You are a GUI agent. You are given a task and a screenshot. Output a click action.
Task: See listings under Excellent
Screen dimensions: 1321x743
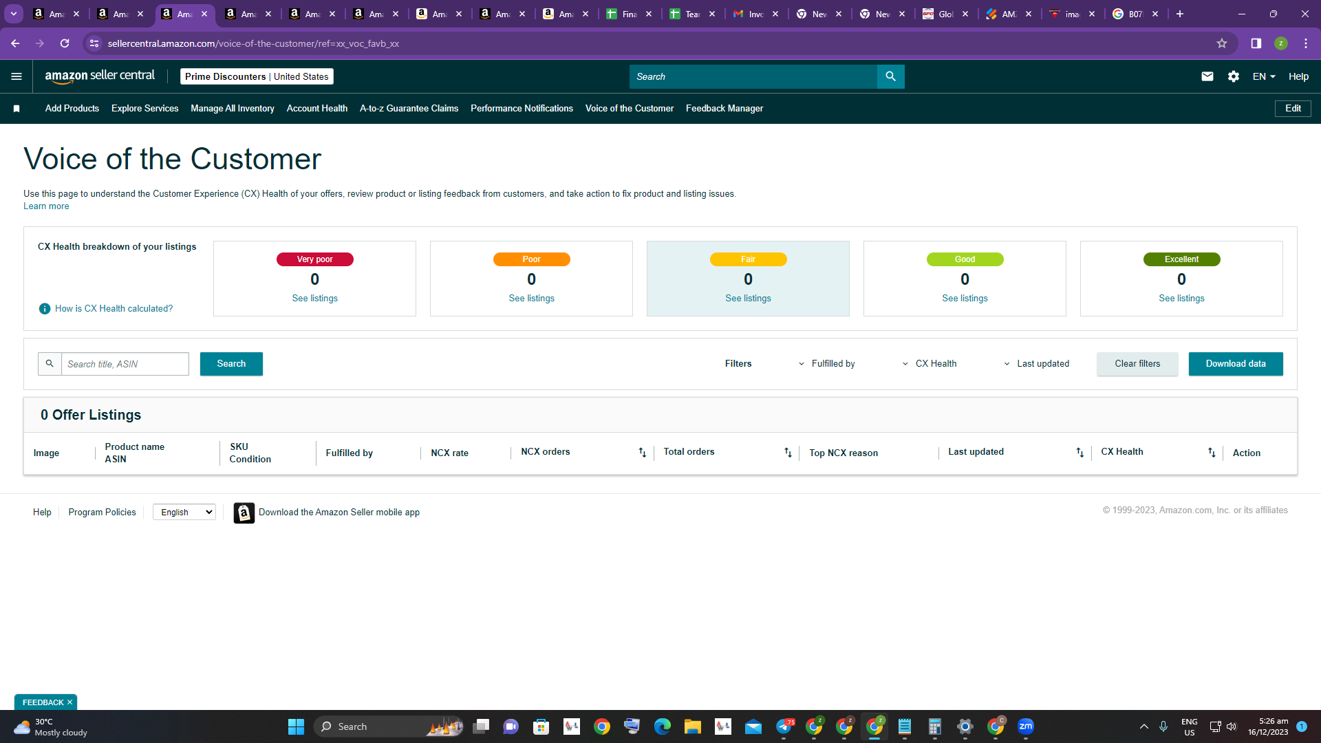[x=1182, y=299]
